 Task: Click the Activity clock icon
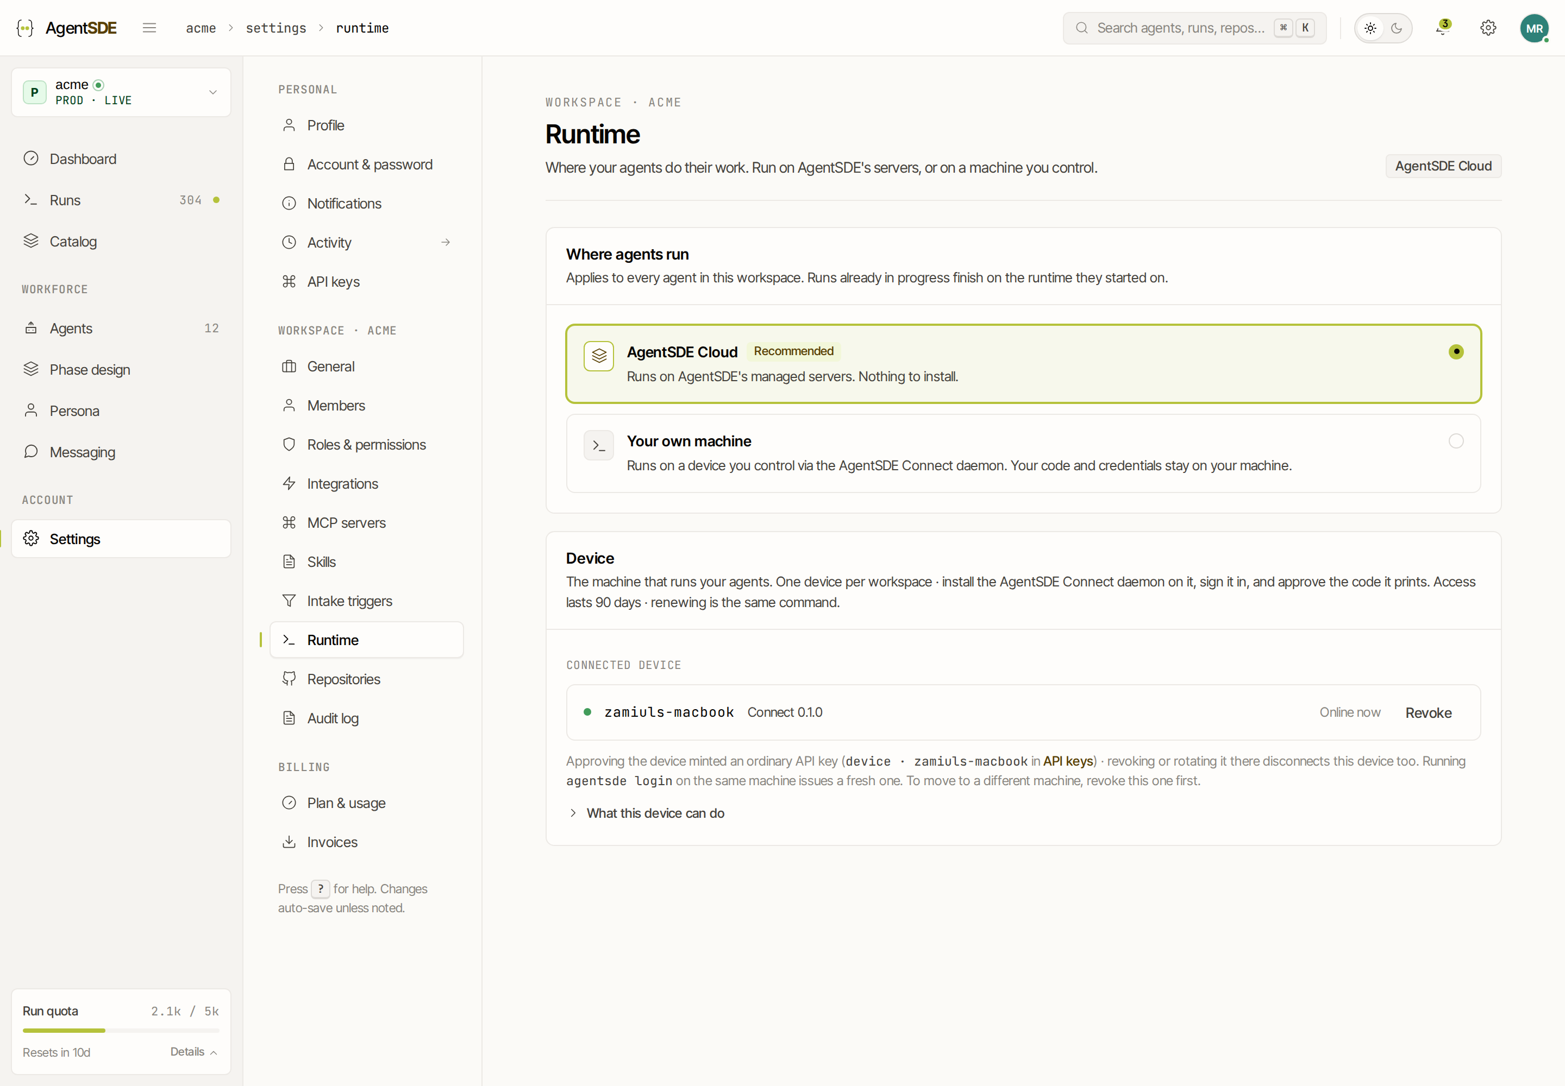click(x=290, y=242)
